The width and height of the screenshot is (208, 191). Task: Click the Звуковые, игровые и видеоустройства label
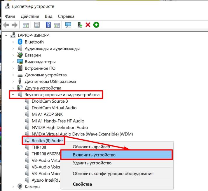coord(62,95)
